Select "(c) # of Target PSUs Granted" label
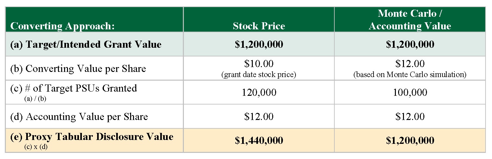This screenshot has width=492, height=159. pos(73,88)
